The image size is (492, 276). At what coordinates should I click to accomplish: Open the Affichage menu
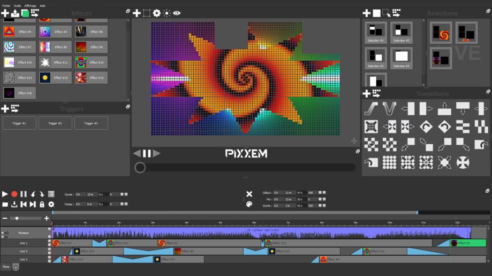pos(30,5)
